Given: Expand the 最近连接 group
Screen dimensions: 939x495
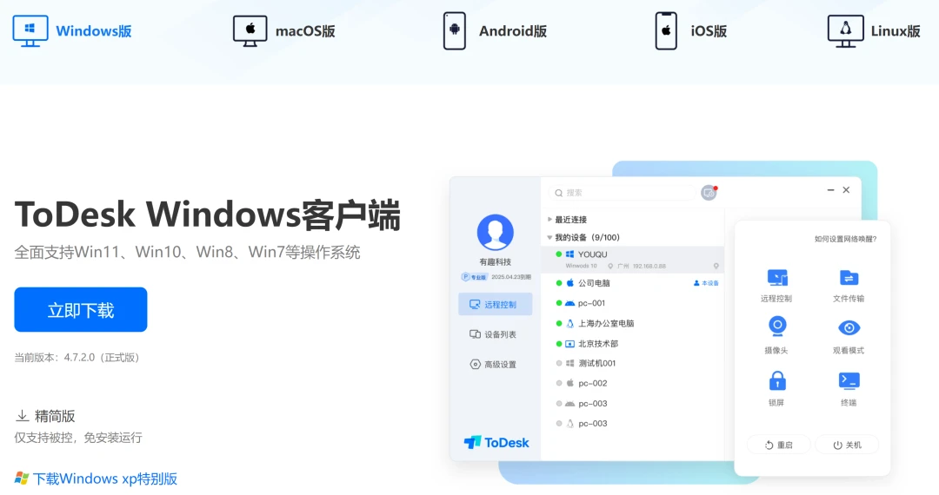Looking at the screenshot, I should [567, 220].
